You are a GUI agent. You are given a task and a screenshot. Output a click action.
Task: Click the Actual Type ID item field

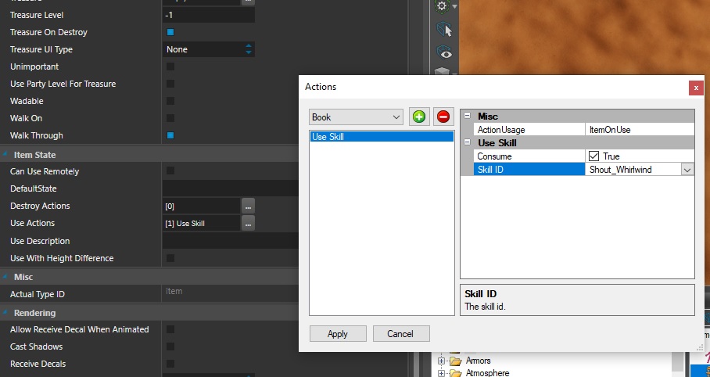[230, 292]
